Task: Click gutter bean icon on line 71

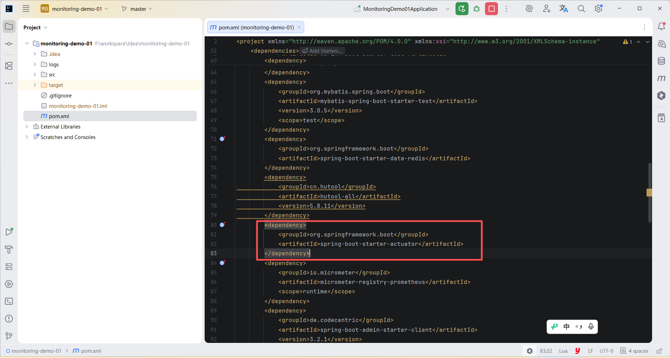Action: pyautogui.click(x=222, y=139)
